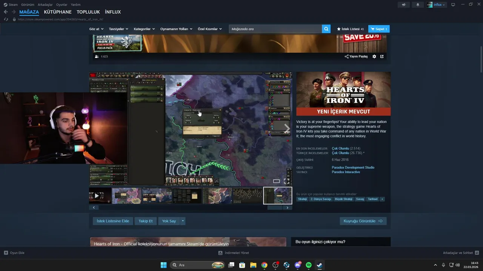
Task: Show hidden system tray icons
Action: [x=435, y=265]
